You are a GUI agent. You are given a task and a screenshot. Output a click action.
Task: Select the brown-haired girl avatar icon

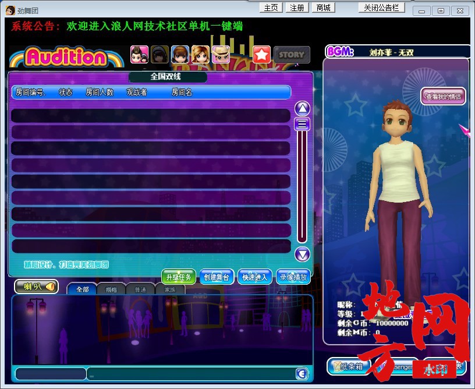coord(180,55)
